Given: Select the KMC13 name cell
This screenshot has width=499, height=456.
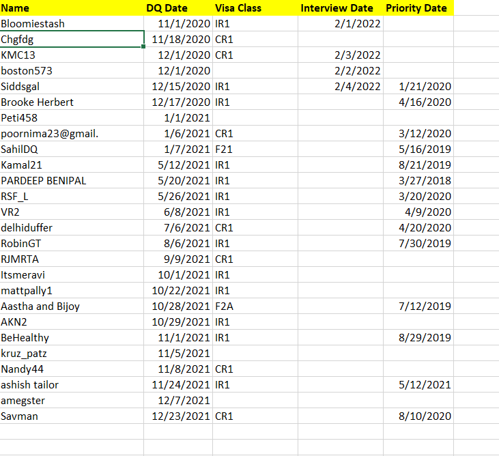Looking at the screenshot, I should coord(72,55).
